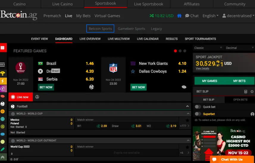The width and height of the screenshot is (255, 163).
Task: Click View Details under Sport Jackpot
Action: (x=202, y=68)
